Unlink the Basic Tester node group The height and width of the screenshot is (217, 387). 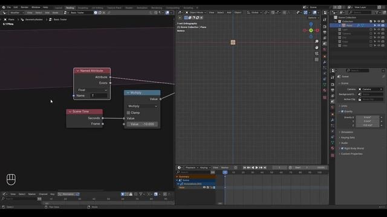click(x=104, y=13)
